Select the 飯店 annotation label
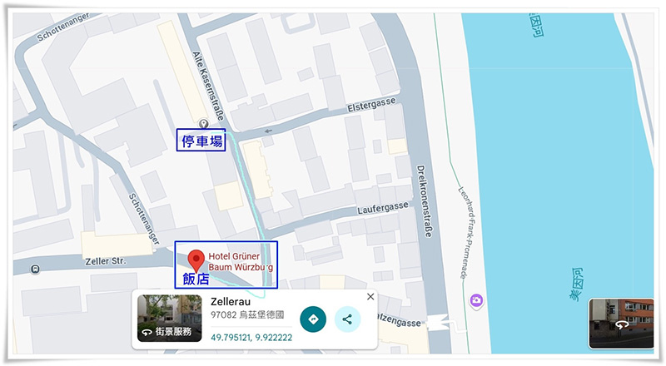The height and width of the screenshot is (366, 666). [196, 279]
